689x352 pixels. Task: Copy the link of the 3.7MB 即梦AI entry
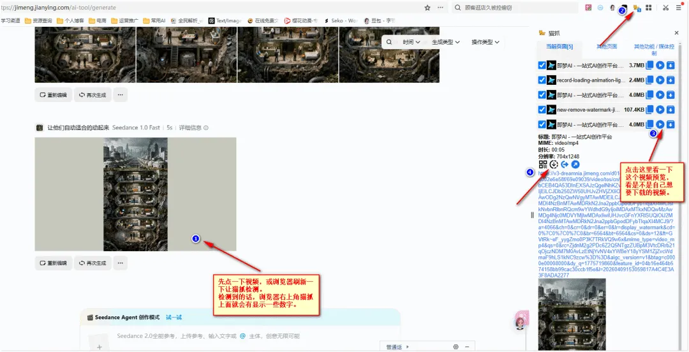tap(650, 66)
